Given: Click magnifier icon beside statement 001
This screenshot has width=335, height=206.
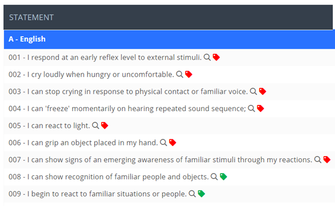Looking at the screenshot, I should click(207, 57).
